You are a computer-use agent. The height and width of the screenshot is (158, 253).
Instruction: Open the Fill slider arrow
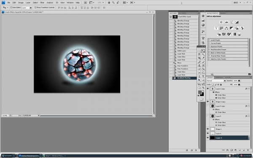[x=239, y=85]
